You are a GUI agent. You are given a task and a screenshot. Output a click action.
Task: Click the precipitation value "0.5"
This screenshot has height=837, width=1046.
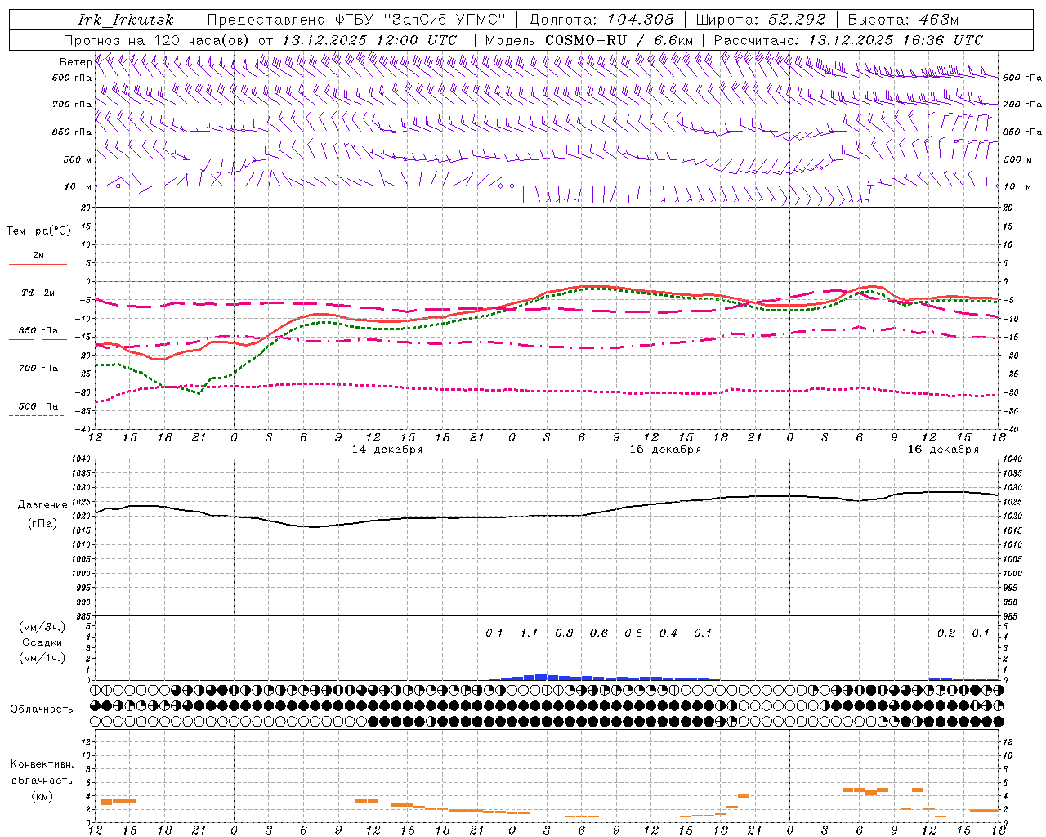(633, 633)
